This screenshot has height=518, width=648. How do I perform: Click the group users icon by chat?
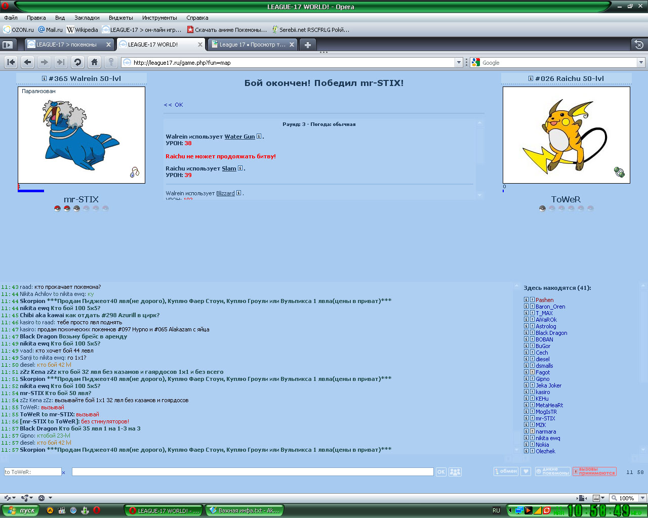point(455,472)
